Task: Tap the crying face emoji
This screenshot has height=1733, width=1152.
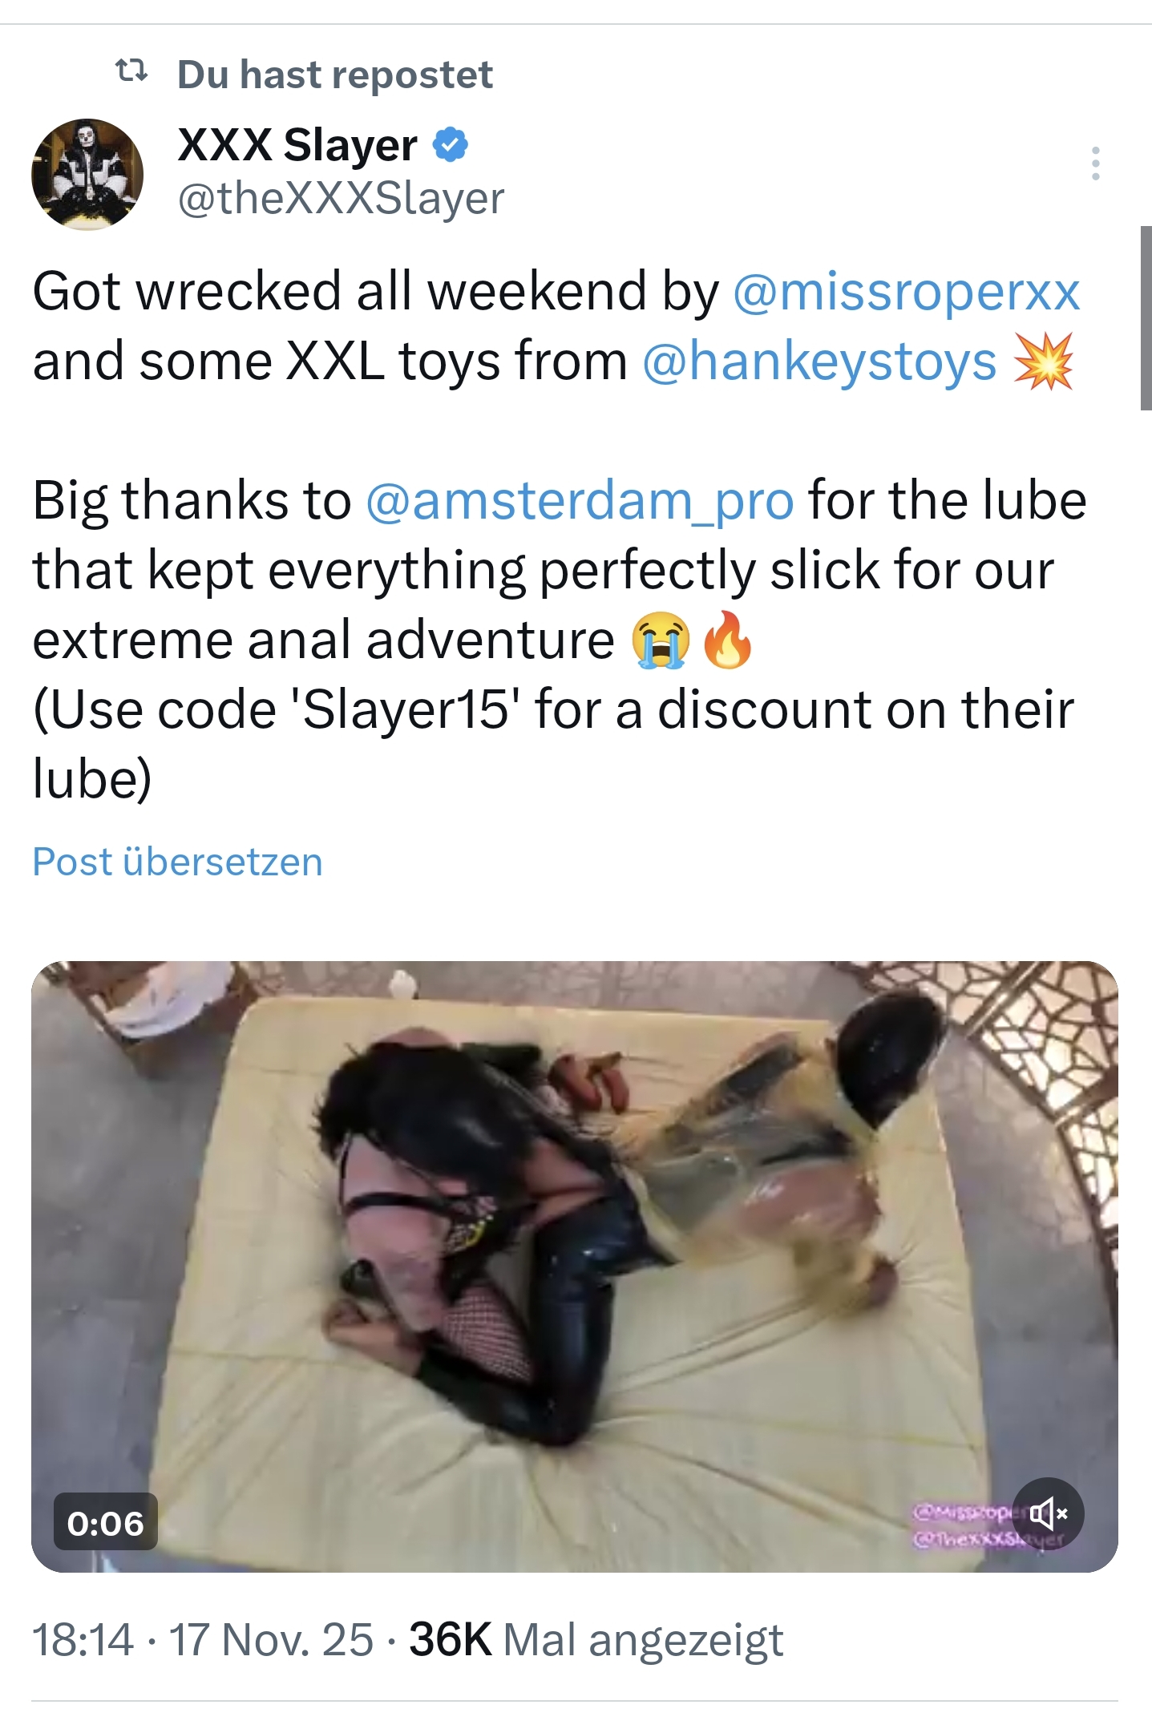Action: click(660, 640)
